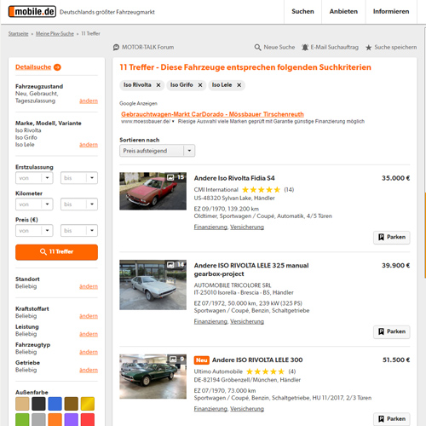Click the Suche speichern star icon

click(x=369, y=48)
